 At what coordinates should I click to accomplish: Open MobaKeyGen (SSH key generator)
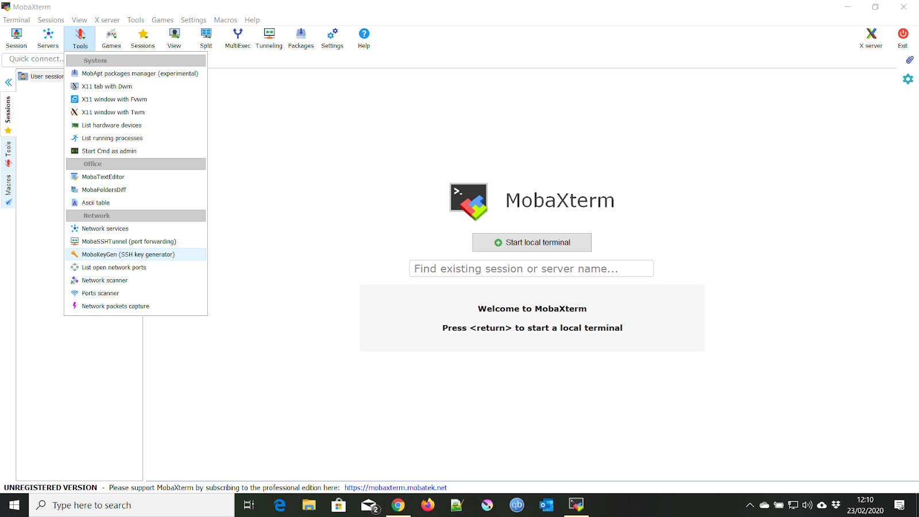(136, 254)
